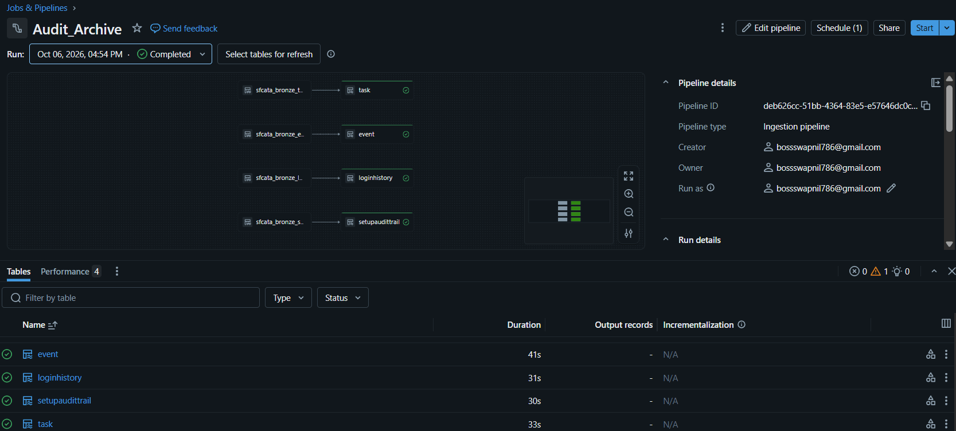The width and height of the screenshot is (956, 431).
Task: Open the Type filter dropdown
Action: [x=288, y=297]
